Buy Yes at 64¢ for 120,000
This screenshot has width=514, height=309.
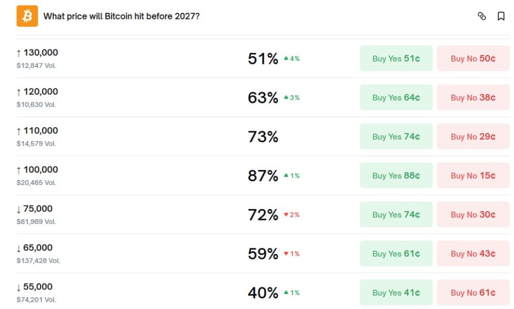[396, 97]
